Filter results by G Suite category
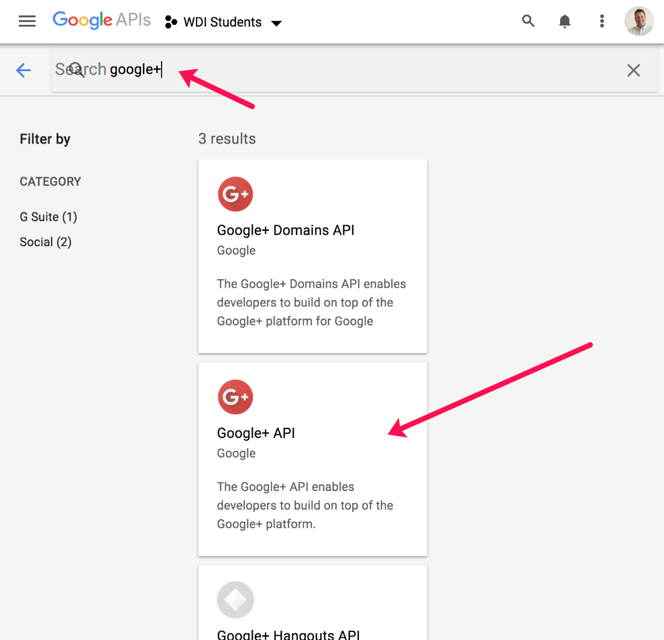Screen dimensions: 664x640 (48, 217)
